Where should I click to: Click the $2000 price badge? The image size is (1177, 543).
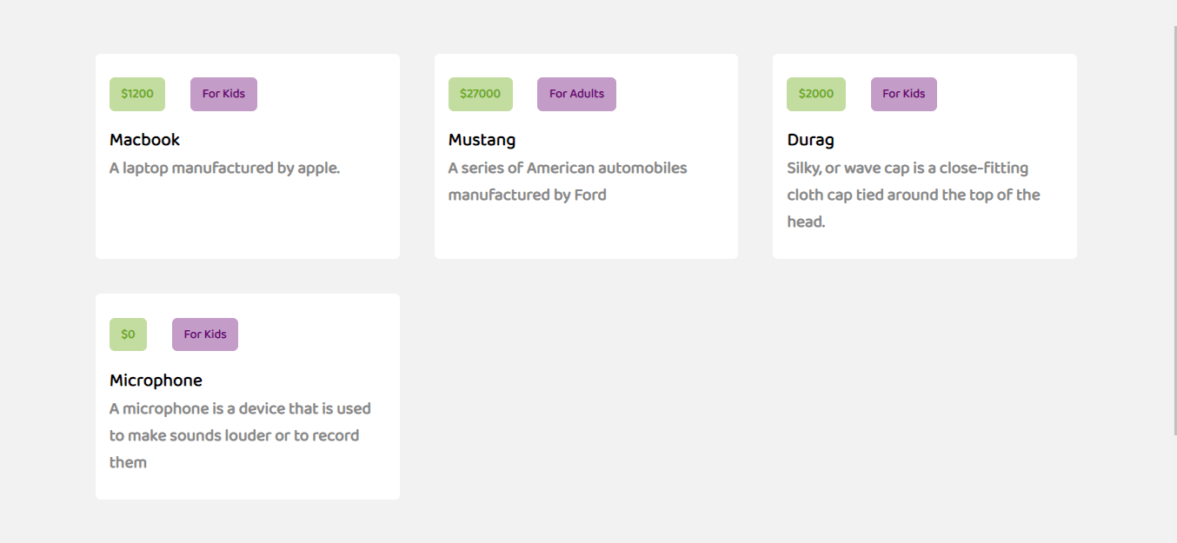(x=816, y=94)
